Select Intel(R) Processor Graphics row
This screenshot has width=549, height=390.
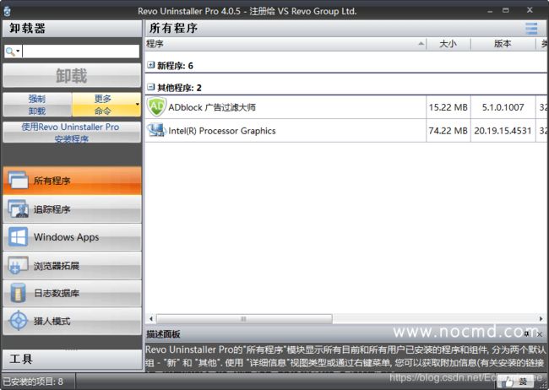346,131
